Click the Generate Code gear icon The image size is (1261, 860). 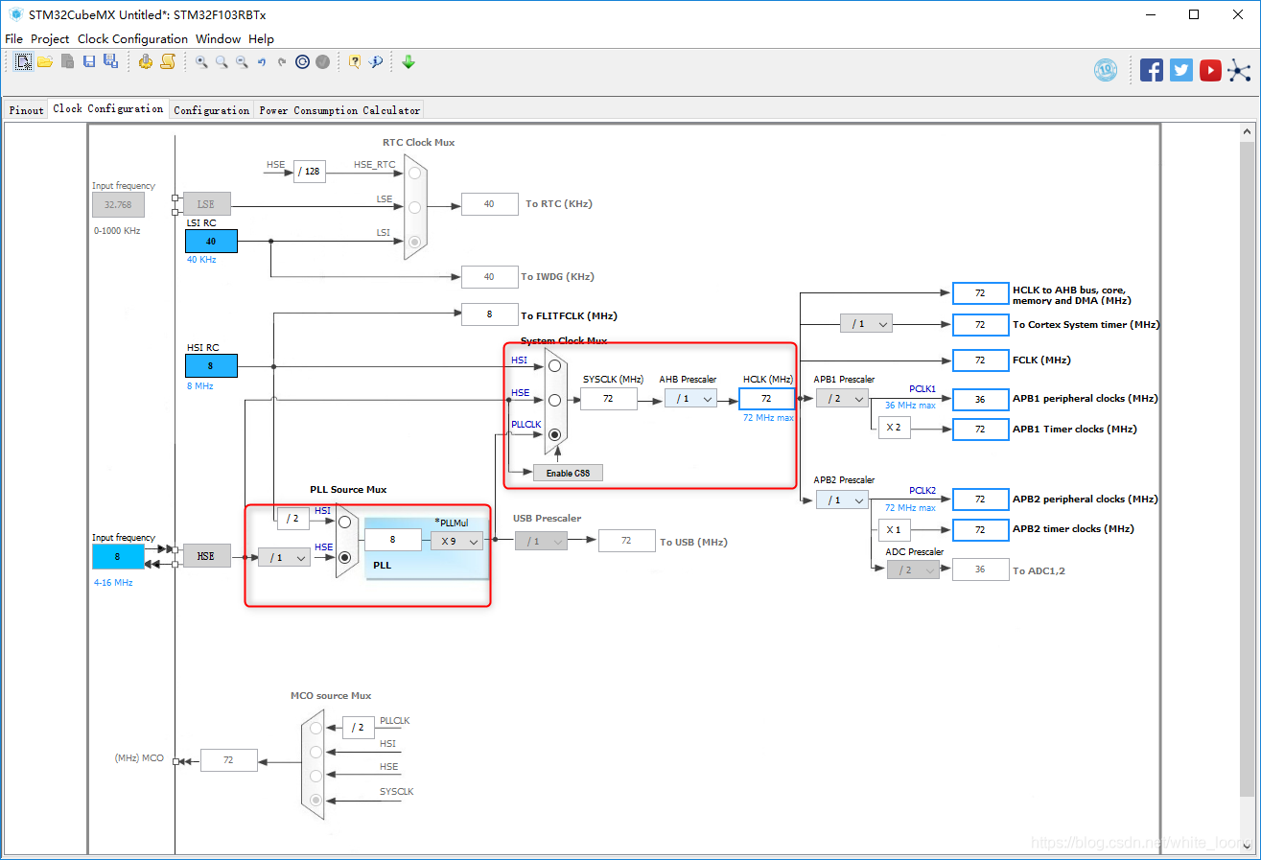[146, 61]
